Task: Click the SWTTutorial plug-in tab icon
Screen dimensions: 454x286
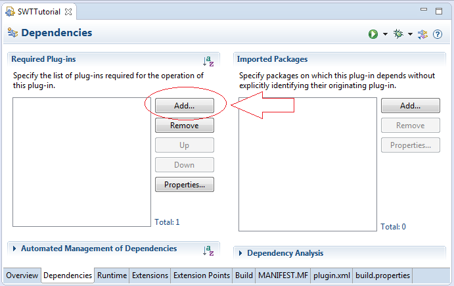Action: 10,12
